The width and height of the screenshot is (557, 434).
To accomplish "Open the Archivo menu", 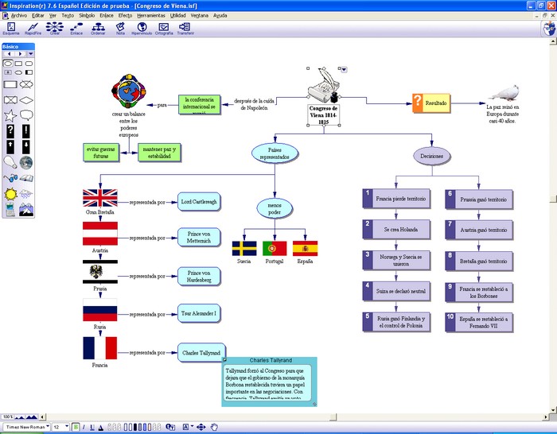I will pyautogui.click(x=18, y=15).
